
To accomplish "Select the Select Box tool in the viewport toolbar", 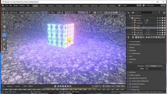I will click(4, 22).
